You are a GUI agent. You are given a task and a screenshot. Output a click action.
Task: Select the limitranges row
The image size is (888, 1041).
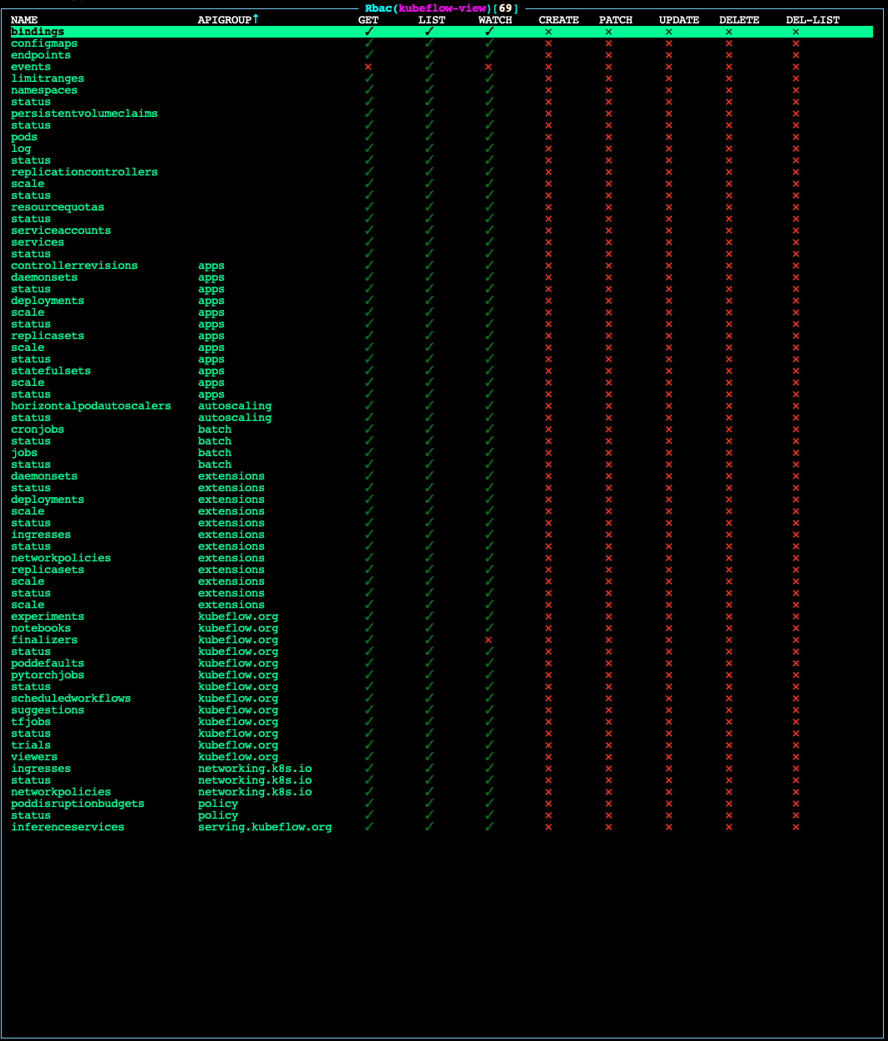(x=442, y=79)
